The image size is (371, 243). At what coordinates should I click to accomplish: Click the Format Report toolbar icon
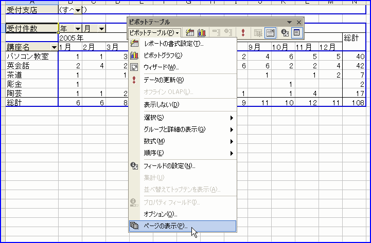(x=190, y=32)
